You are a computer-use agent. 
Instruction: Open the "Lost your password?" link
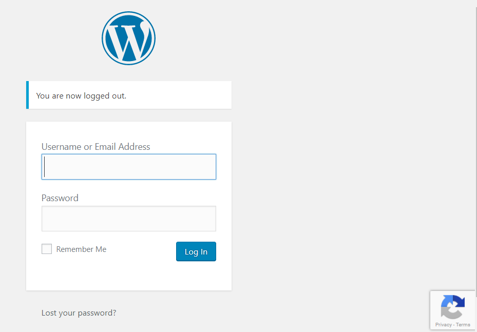point(79,313)
